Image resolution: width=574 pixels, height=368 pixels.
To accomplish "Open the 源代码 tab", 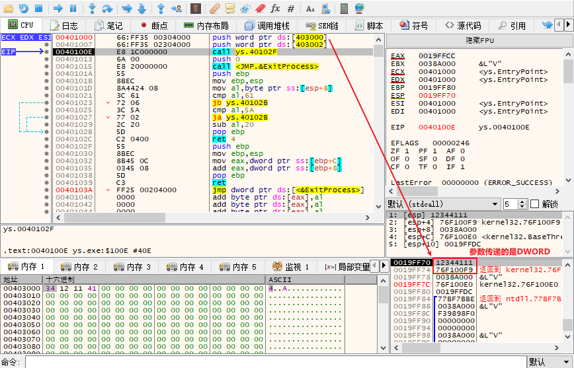I will (464, 26).
